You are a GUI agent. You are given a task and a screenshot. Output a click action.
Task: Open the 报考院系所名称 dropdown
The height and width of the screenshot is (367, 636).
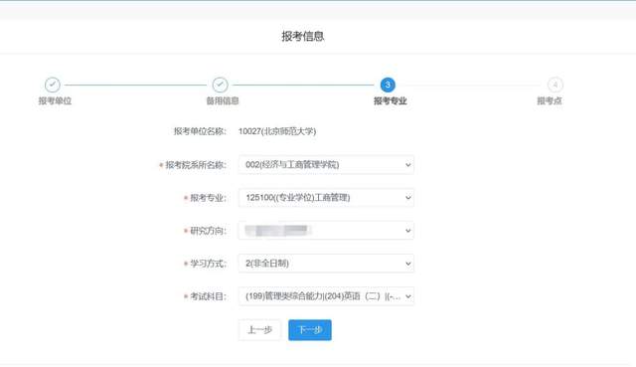326,165
